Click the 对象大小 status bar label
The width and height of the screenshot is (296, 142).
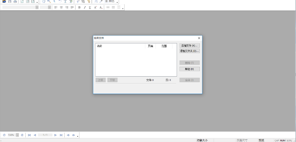click(202, 140)
